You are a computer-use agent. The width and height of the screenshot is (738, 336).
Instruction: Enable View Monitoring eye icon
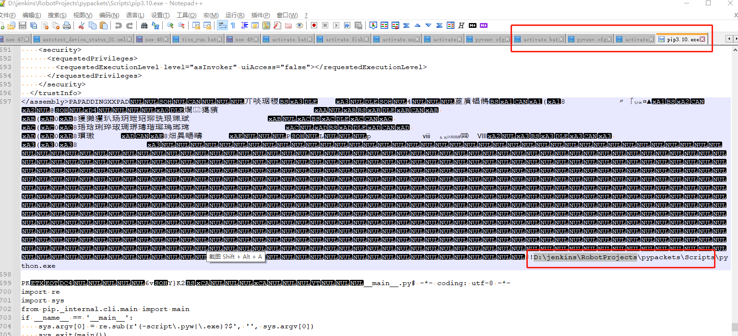pyautogui.click(x=299, y=25)
